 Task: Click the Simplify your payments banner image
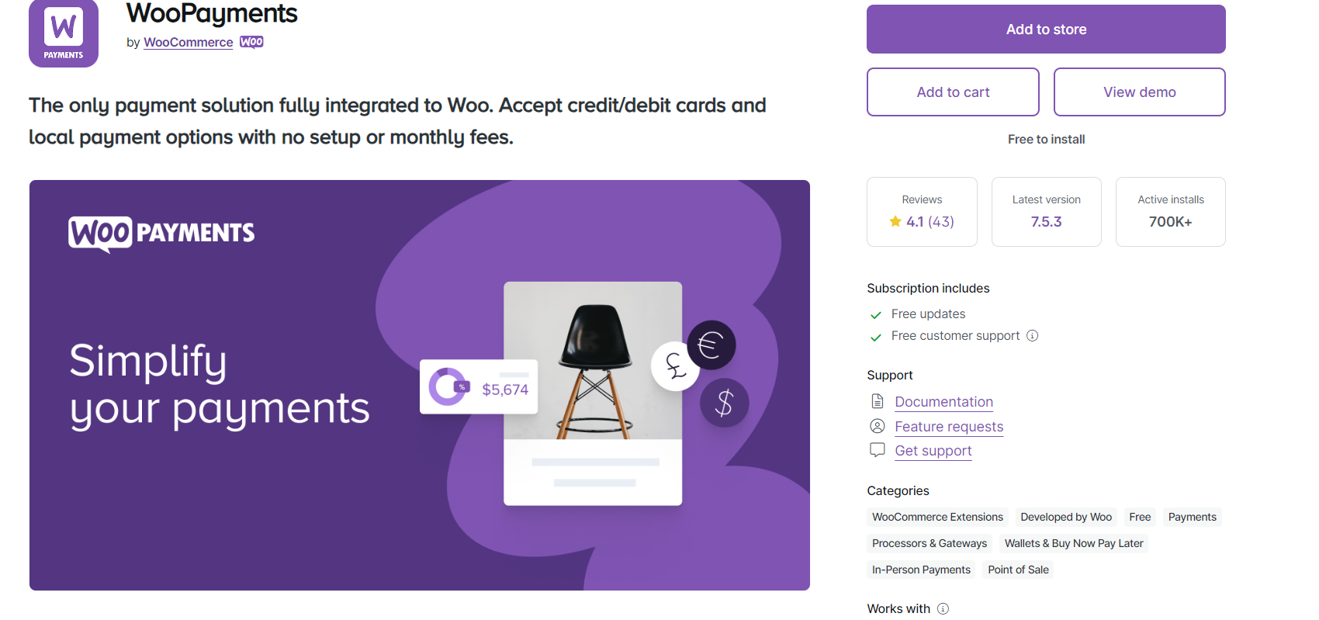419,385
